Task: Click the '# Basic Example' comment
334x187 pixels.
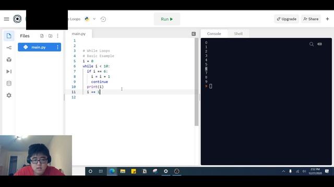Action: coord(99,56)
